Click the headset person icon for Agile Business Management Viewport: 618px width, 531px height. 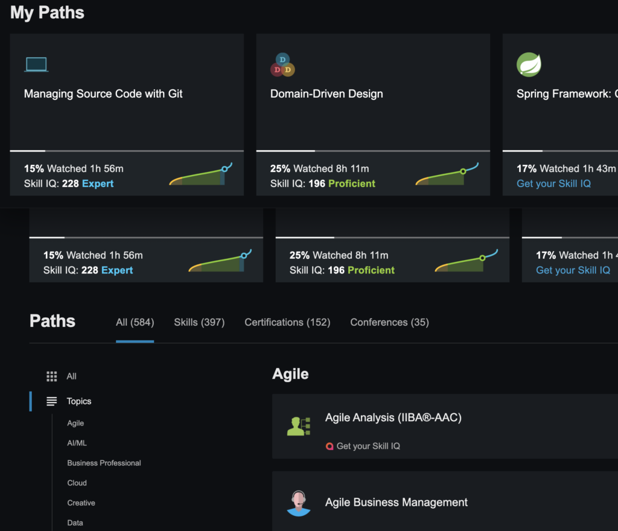coord(299,503)
